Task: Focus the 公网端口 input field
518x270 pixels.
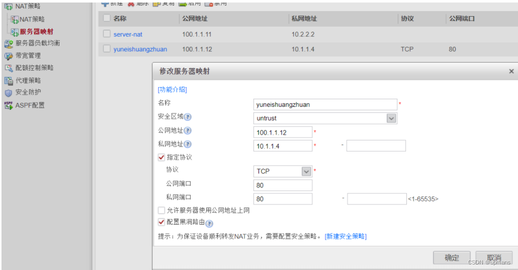Action: click(x=283, y=185)
